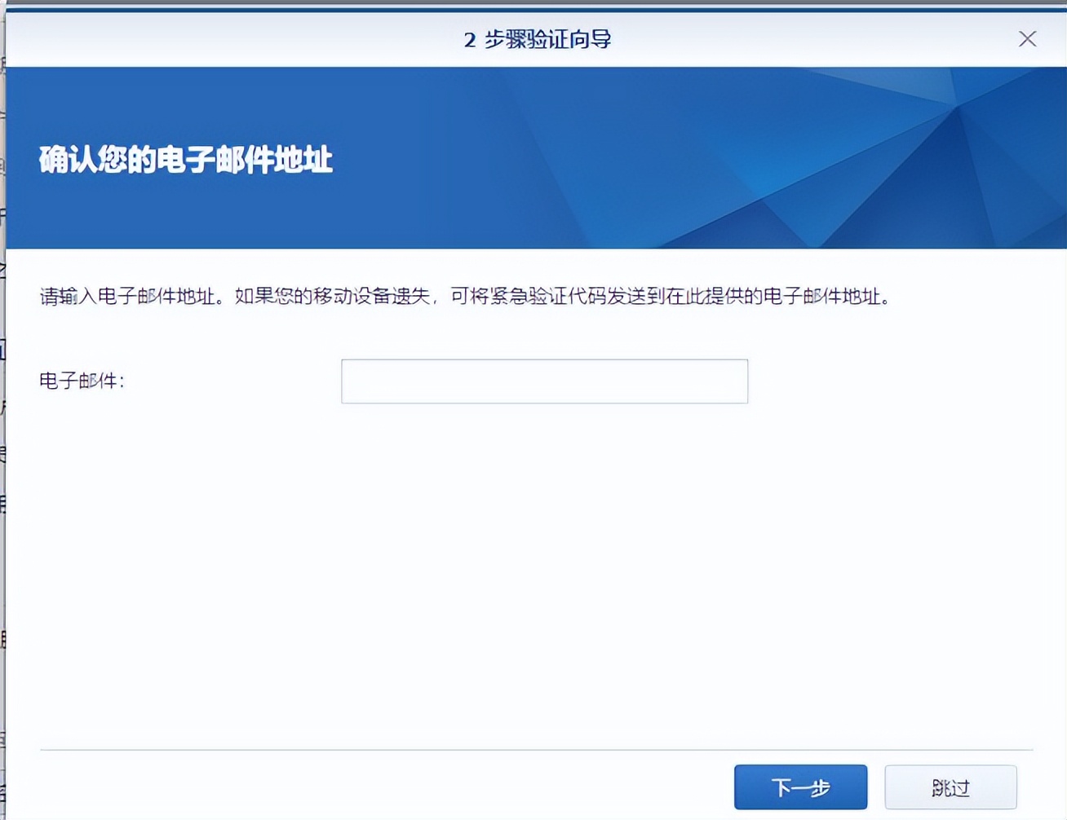Click the 确认您的电子邮件地址 header text
Viewport: 1067px width, 820px height.
tap(188, 160)
